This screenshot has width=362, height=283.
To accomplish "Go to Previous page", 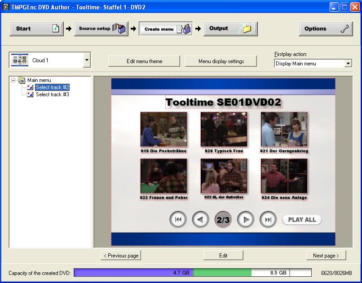I will tap(121, 256).
